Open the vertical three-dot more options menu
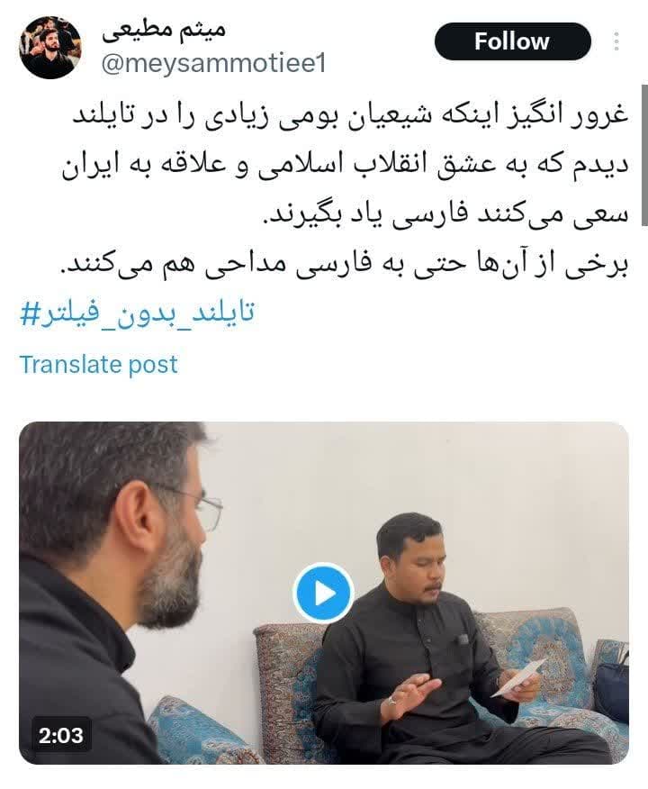 (x=616, y=41)
